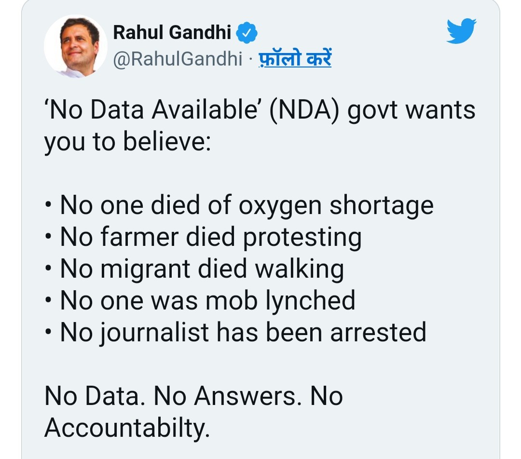Follow the account via फ़ॉलो करें

pos(295,59)
